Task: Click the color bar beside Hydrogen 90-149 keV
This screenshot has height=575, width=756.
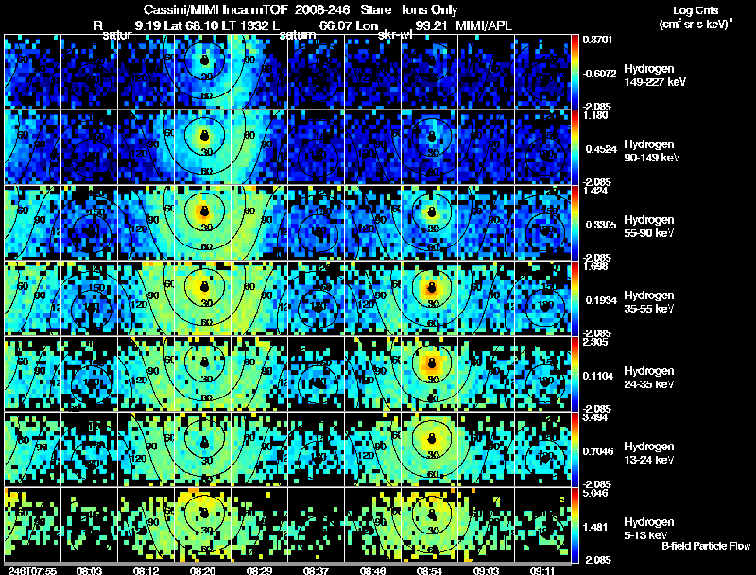Action: coord(575,147)
